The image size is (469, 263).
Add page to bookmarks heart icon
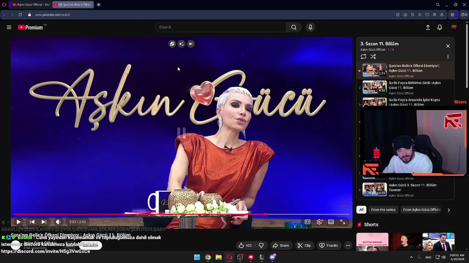point(427,15)
